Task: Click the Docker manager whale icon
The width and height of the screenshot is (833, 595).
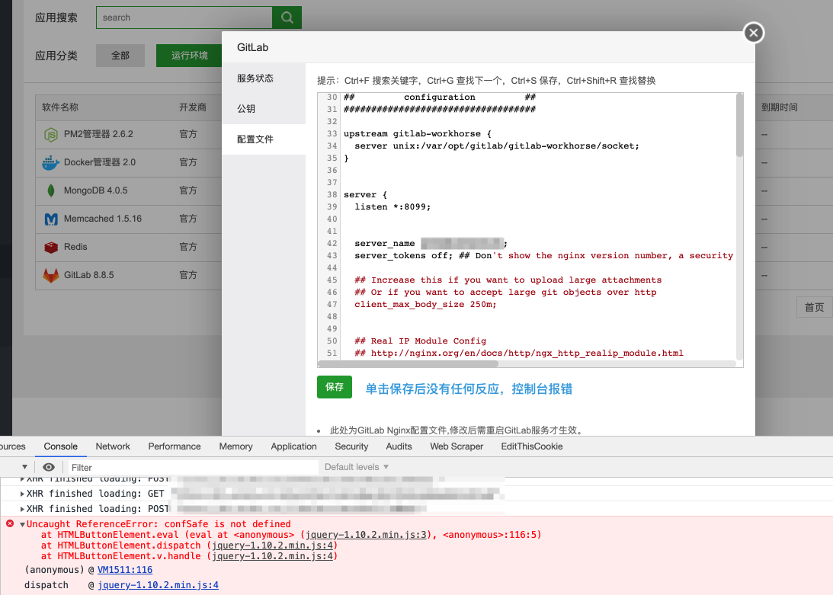Action: (50, 162)
